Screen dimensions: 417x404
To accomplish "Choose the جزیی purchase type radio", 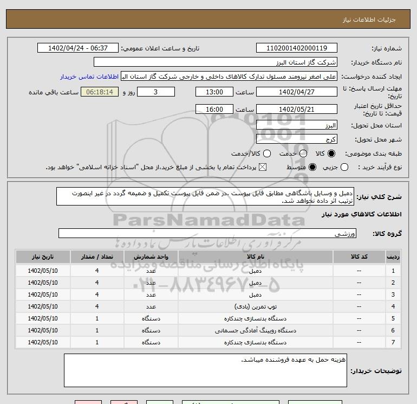I will tap(344, 167).
